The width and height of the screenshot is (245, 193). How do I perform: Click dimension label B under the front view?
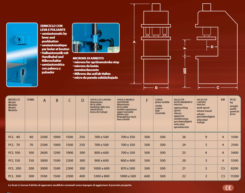[156, 88]
